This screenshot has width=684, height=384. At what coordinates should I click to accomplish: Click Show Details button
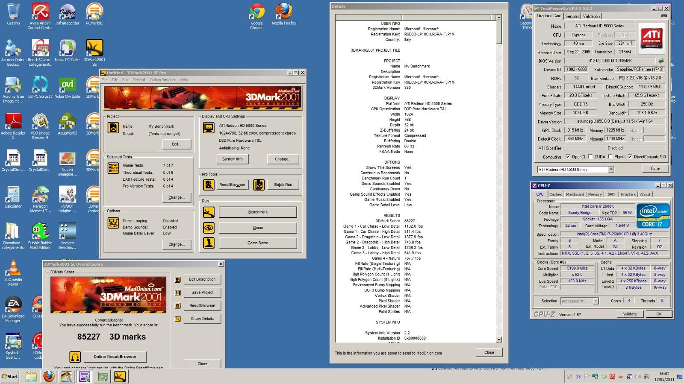[202, 319]
